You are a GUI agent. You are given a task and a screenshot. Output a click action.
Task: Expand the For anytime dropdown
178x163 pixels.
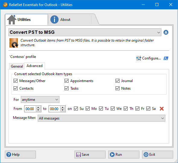40,100
